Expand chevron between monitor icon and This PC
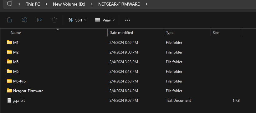The width and height of the screenshot is (256, 113). (x=19, y=4)
